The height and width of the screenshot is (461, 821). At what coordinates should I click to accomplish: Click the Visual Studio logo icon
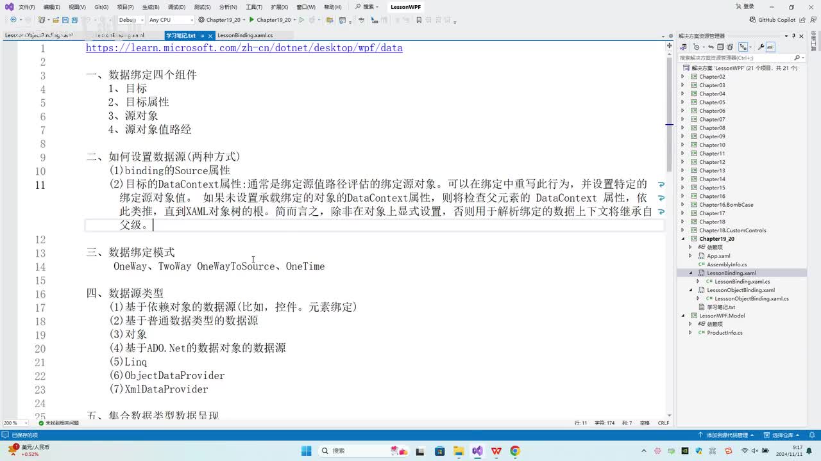(9, 6)
